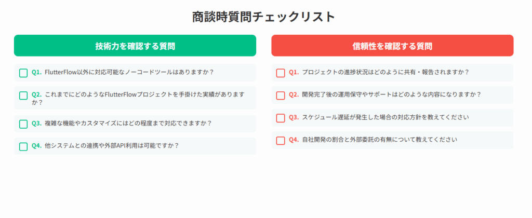Image resolution: width=532 pixels, height=218 pixels.
Task: Check the green Q3 複雑な機能 checkbox
Action: [x=23, y=124]
